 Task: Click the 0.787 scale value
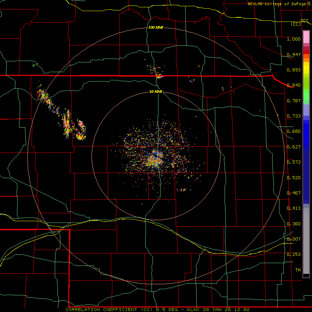294,101
